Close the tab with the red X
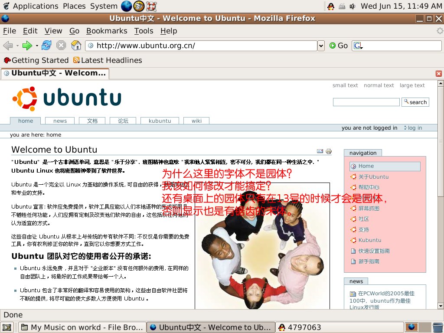 439,74
